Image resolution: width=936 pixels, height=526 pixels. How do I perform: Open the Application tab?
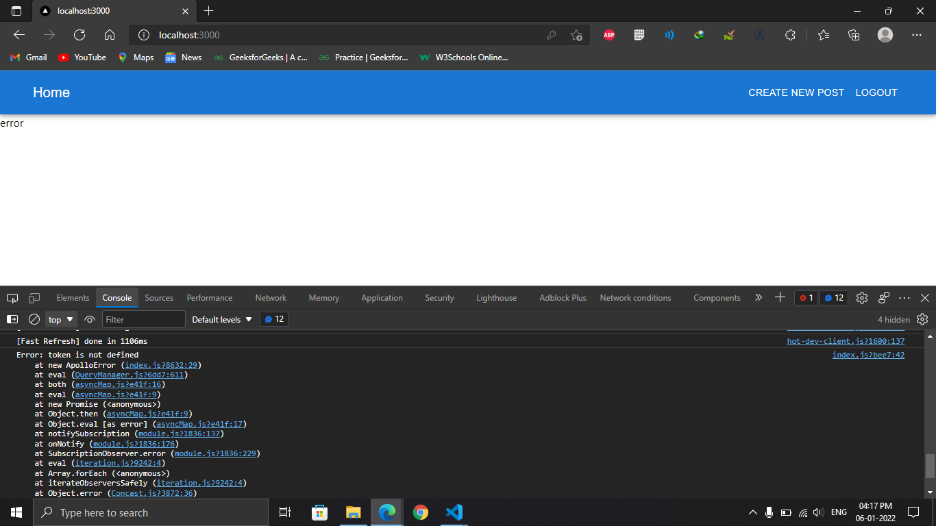click(x=382, y=298)
